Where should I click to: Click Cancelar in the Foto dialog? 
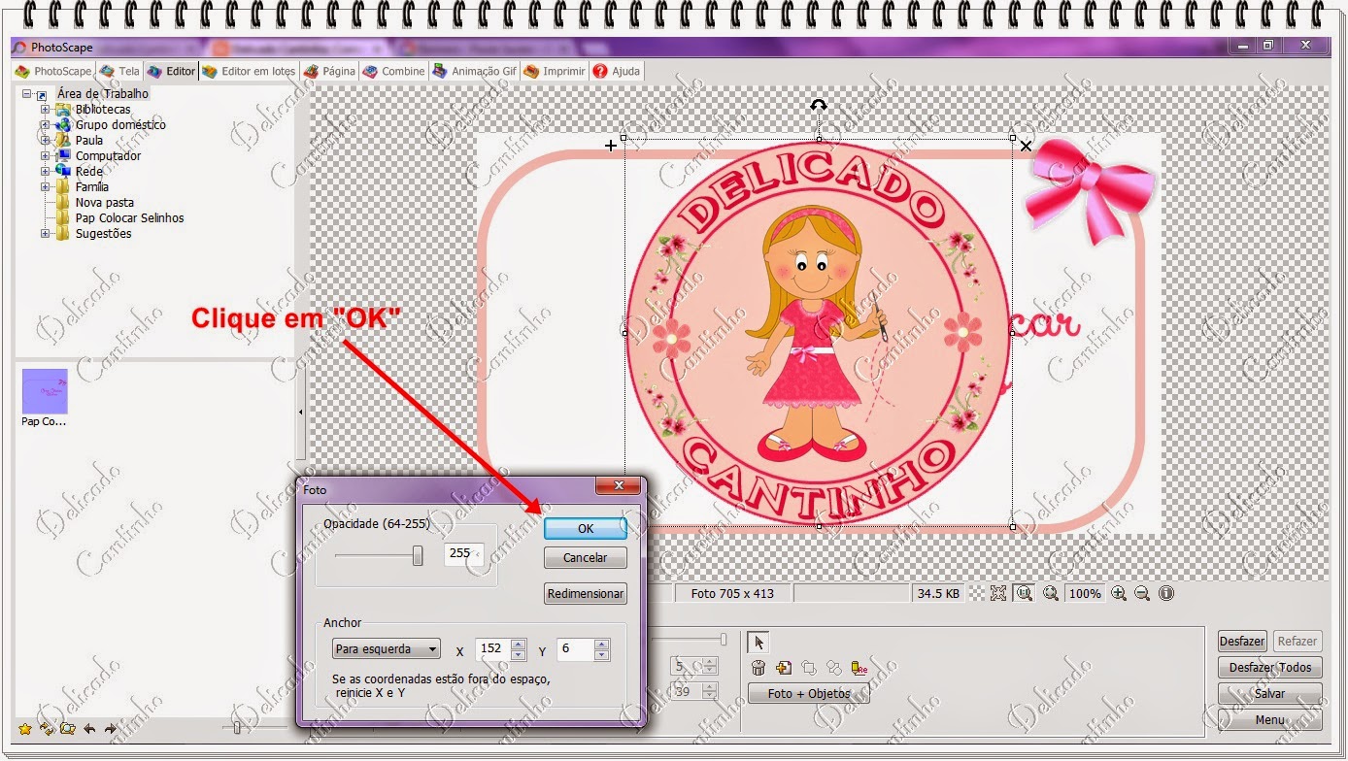[x=586, y=557]
